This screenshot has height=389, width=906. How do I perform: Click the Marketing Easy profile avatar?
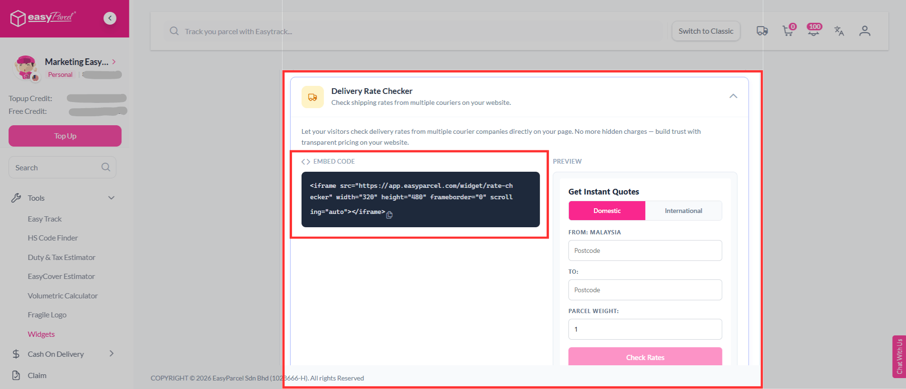click(x=26, y=68)
